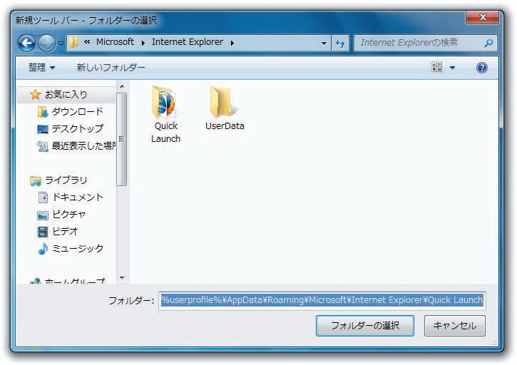The image size is (517, 365).
Task: Go back using the blue Back arrow
Action: (26, 43)
